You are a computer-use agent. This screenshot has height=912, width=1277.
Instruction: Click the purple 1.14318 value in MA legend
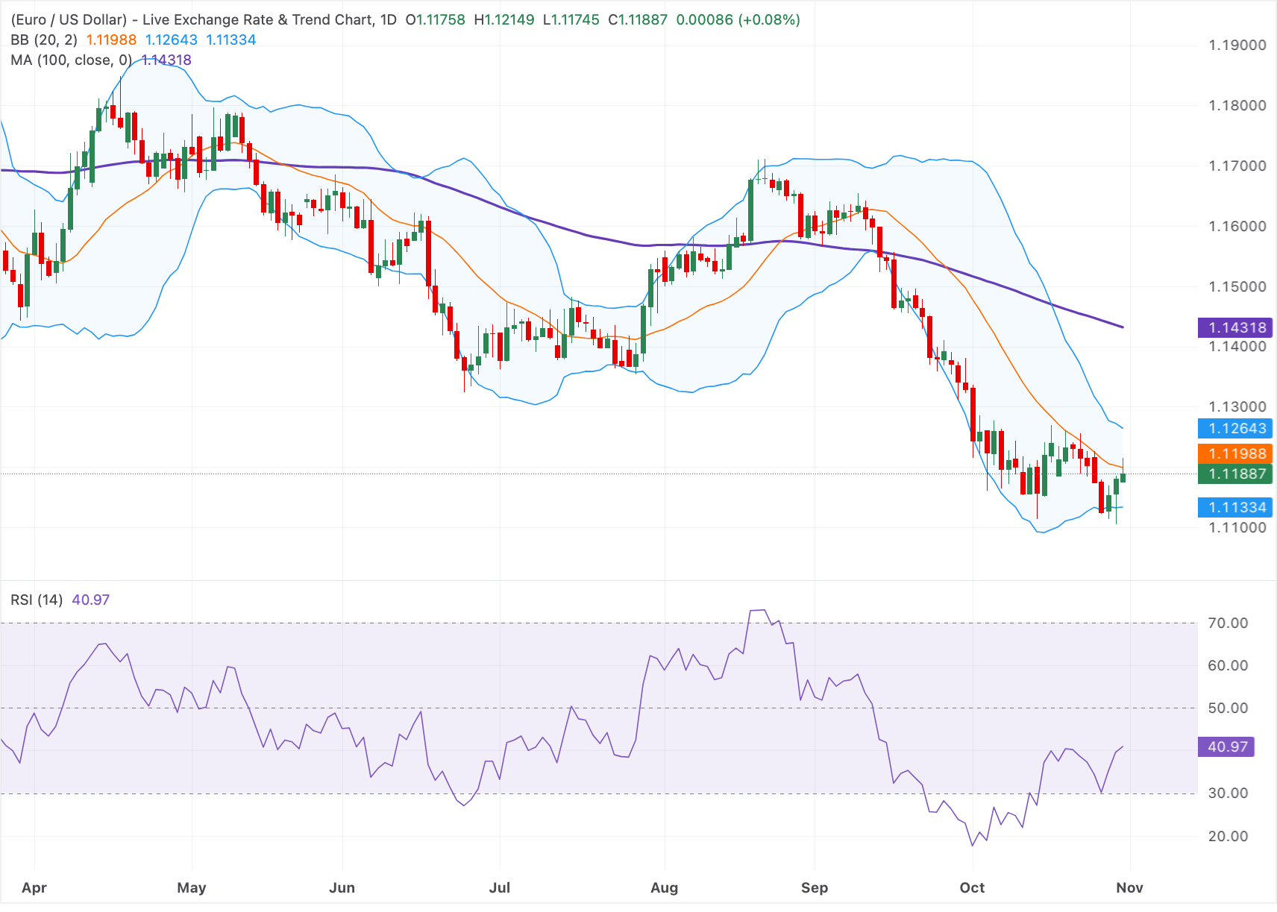pos(166,60)
